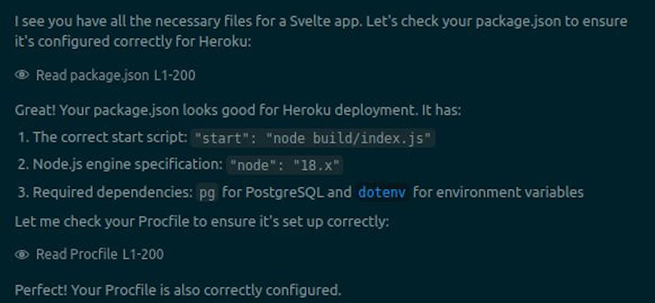
Task: Click the "for environment variables" phrase
Action: tap(498, 192)
